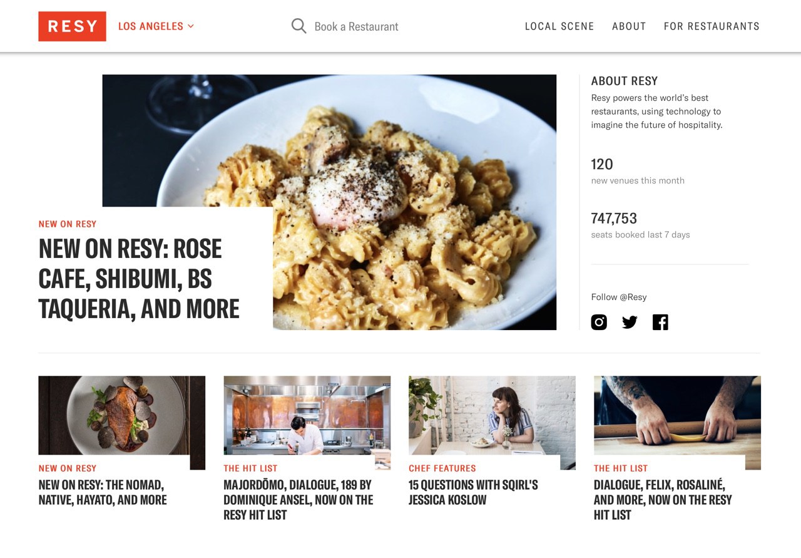
Task: Open the About menu item
Action: click(629, 26)
